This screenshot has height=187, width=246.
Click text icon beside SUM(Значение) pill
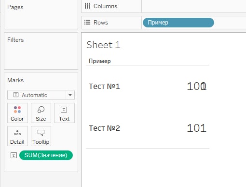click(x=14, y=155)
